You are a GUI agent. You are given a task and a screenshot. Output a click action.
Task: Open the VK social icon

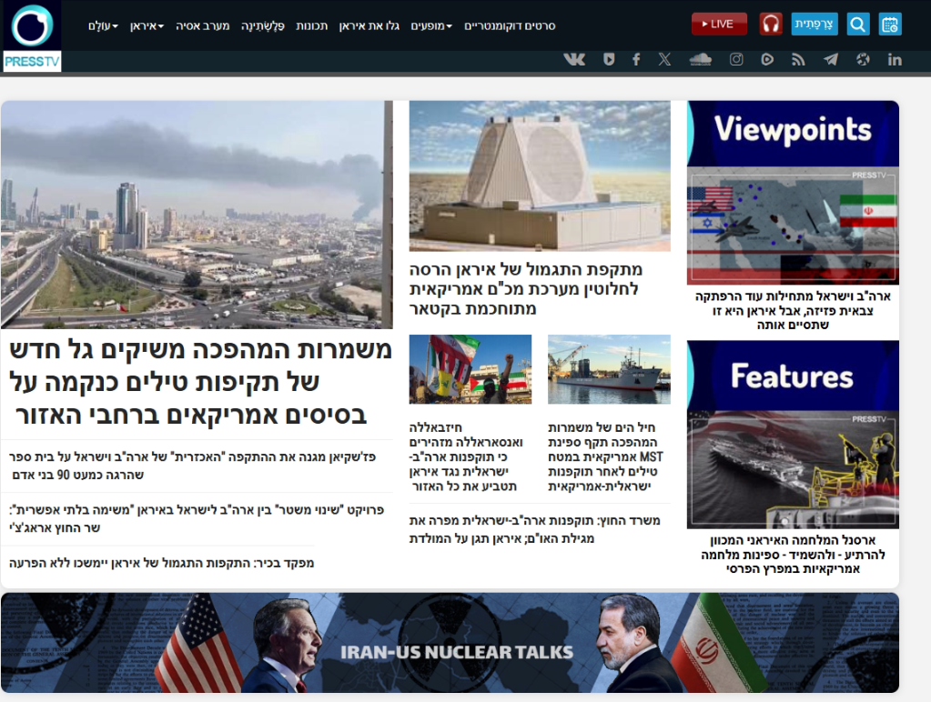pyautogui.click(x=574, y=59)
